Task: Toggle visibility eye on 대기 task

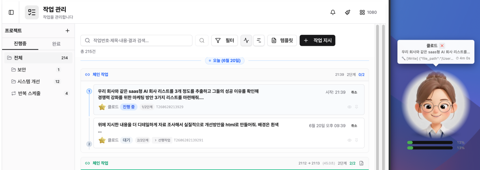Action: (349, 140)
